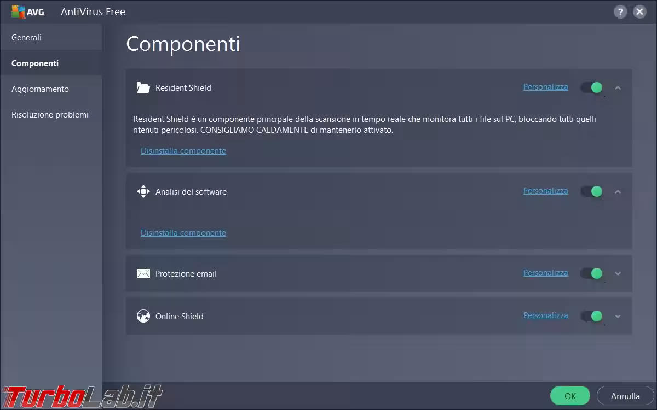Click the Protezione email envelope icon

click(143, 273)
